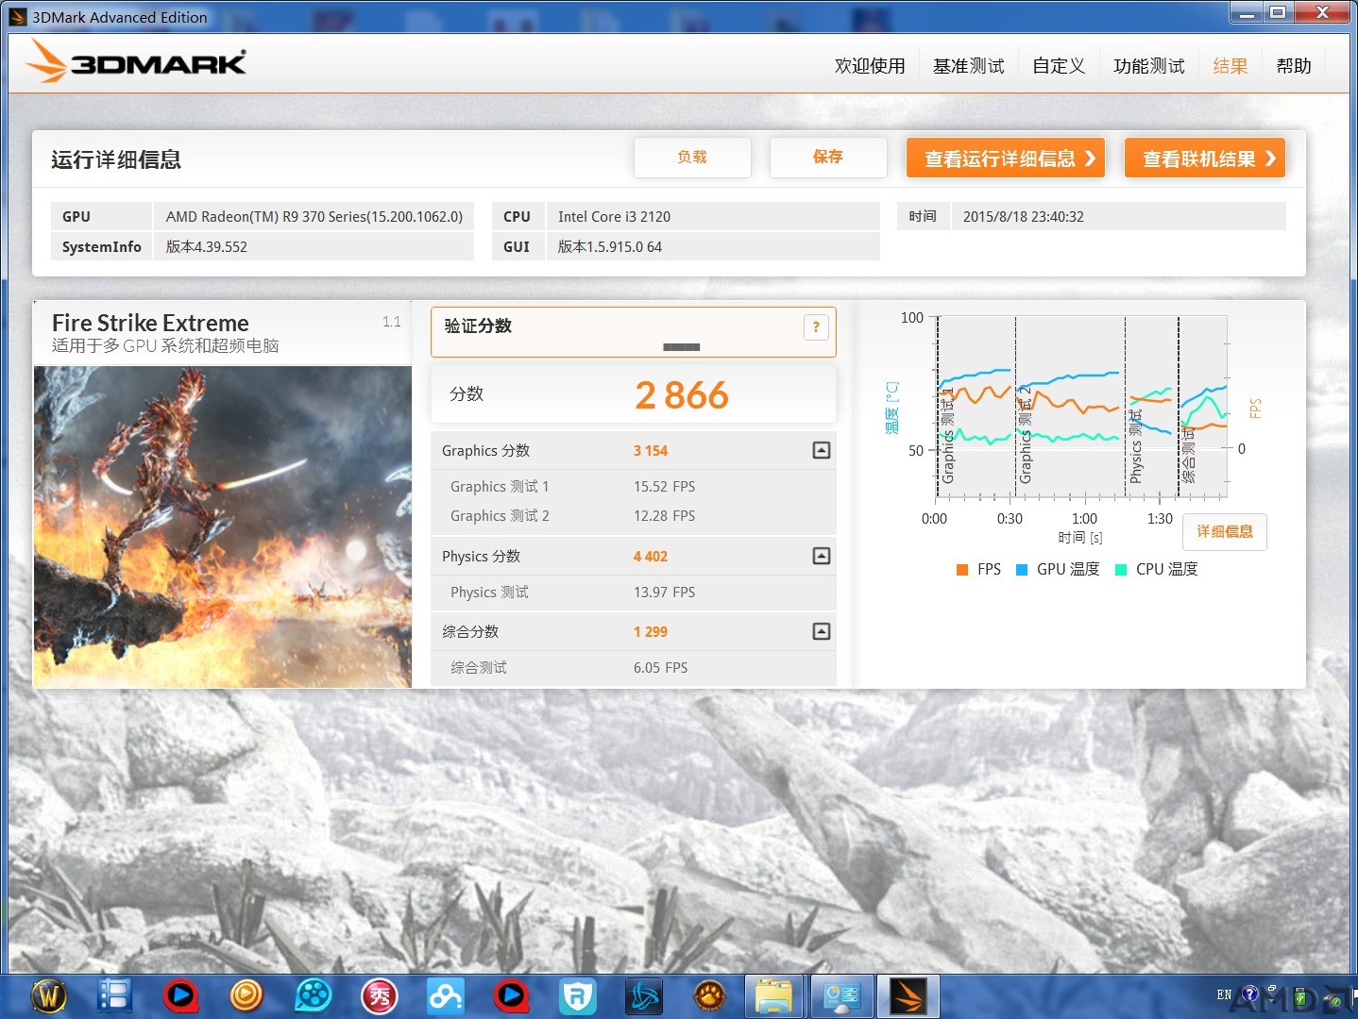Open the World of Warcraft taskbar icon
1358x1019 pixels.
[x=49, y=995]
